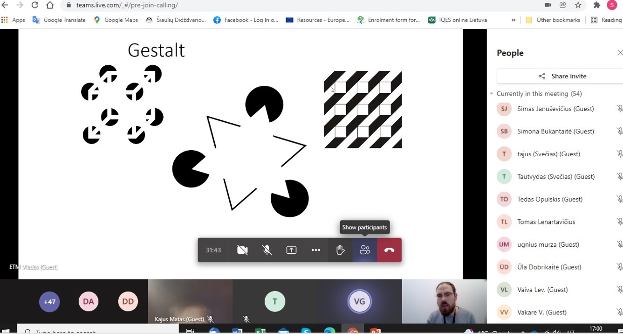Reload the Teams page
Viewport: 623px width, 334px height.
click(35, 5)
